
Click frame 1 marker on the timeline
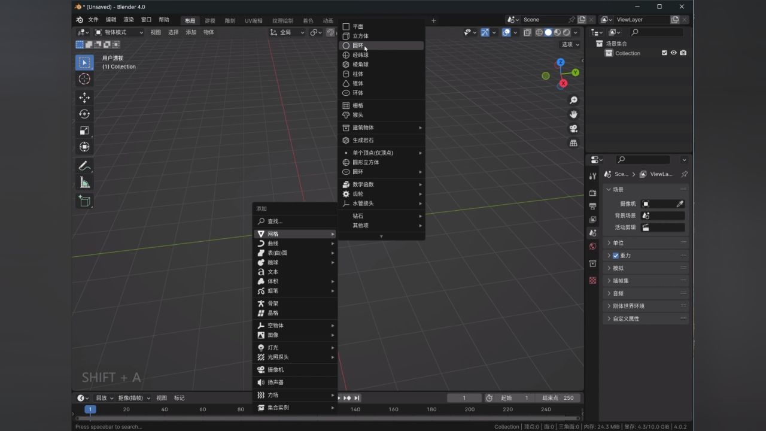[x=90, y=409]
